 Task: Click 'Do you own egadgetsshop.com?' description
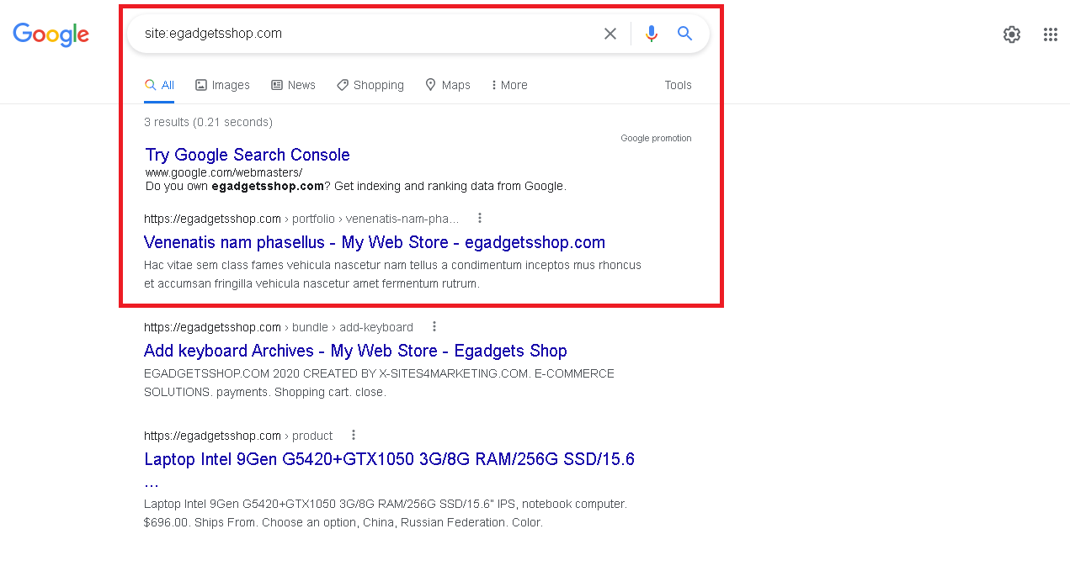(356, 186)
